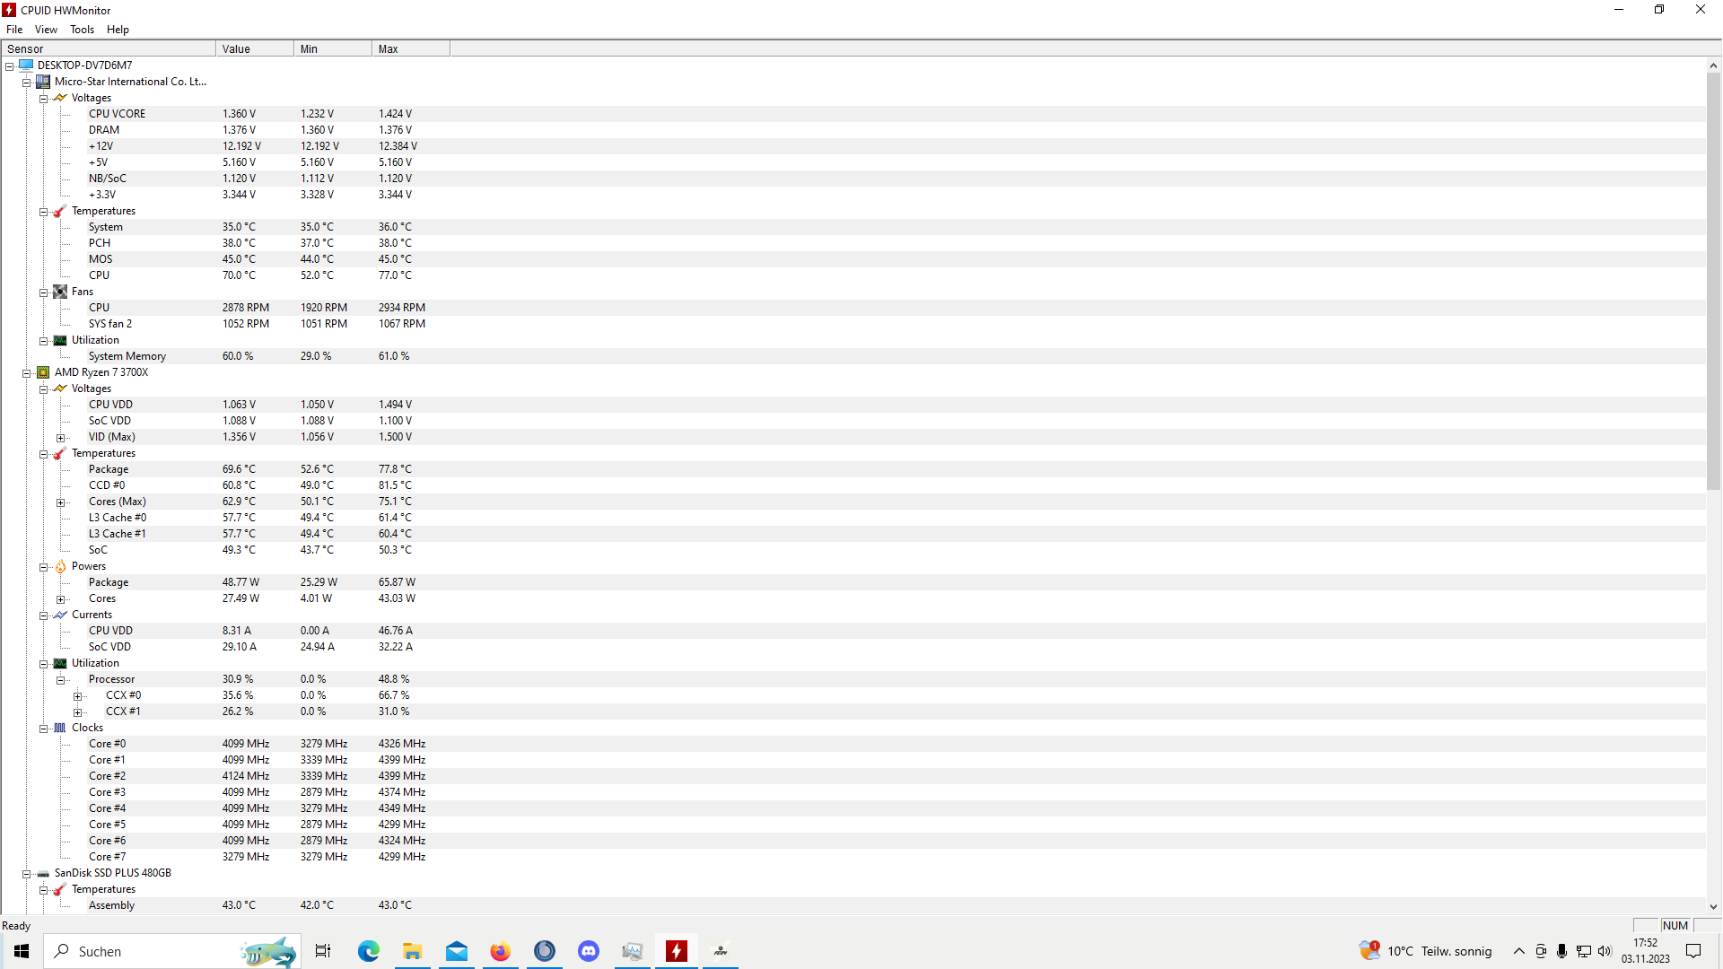Open HWMonitor from the taskbar
1723x969 pixels.
(677, 951)
